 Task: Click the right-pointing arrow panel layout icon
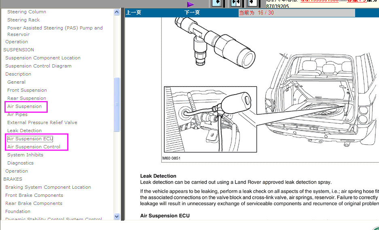[x=217, y=3]
